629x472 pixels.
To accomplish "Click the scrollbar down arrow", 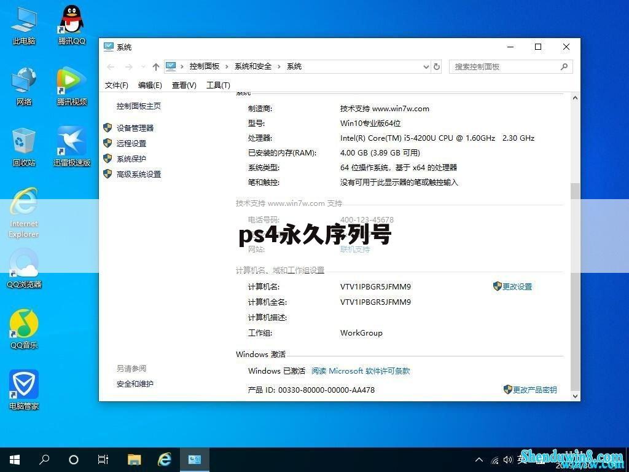I will click(575, 396).
